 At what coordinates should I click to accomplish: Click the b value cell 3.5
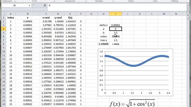(115, 33)
